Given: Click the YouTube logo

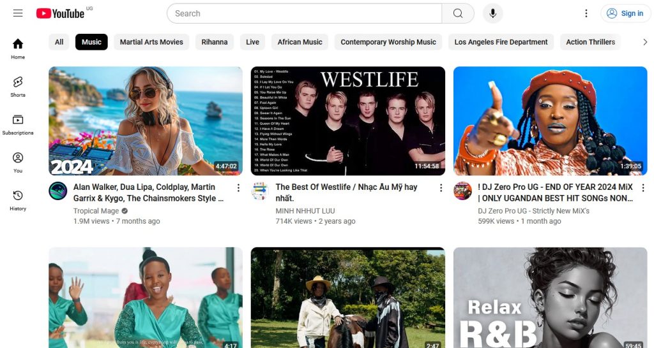Looking at the screenshot, I should point(60,13).
